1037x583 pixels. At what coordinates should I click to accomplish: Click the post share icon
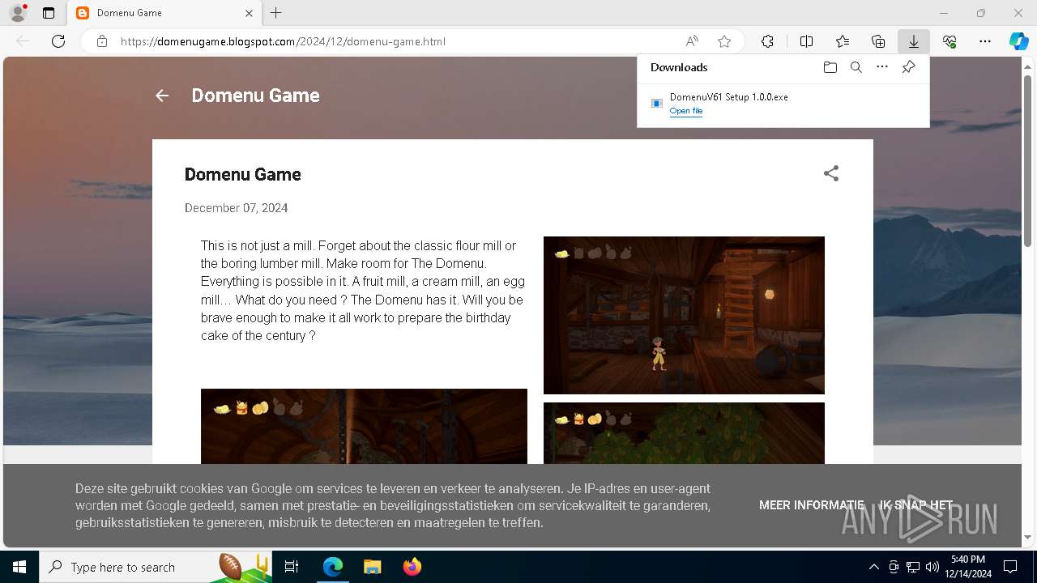pos(831,173)
